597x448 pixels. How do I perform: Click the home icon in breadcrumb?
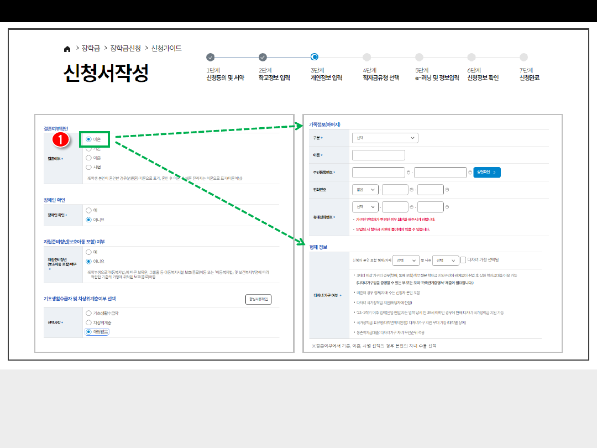pos(67,49)
